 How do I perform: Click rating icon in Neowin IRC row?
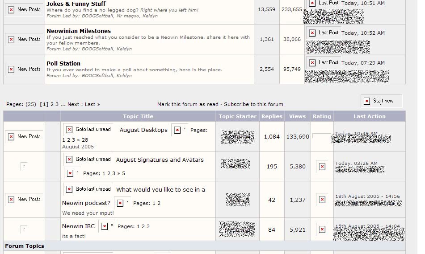pos(322,229)
